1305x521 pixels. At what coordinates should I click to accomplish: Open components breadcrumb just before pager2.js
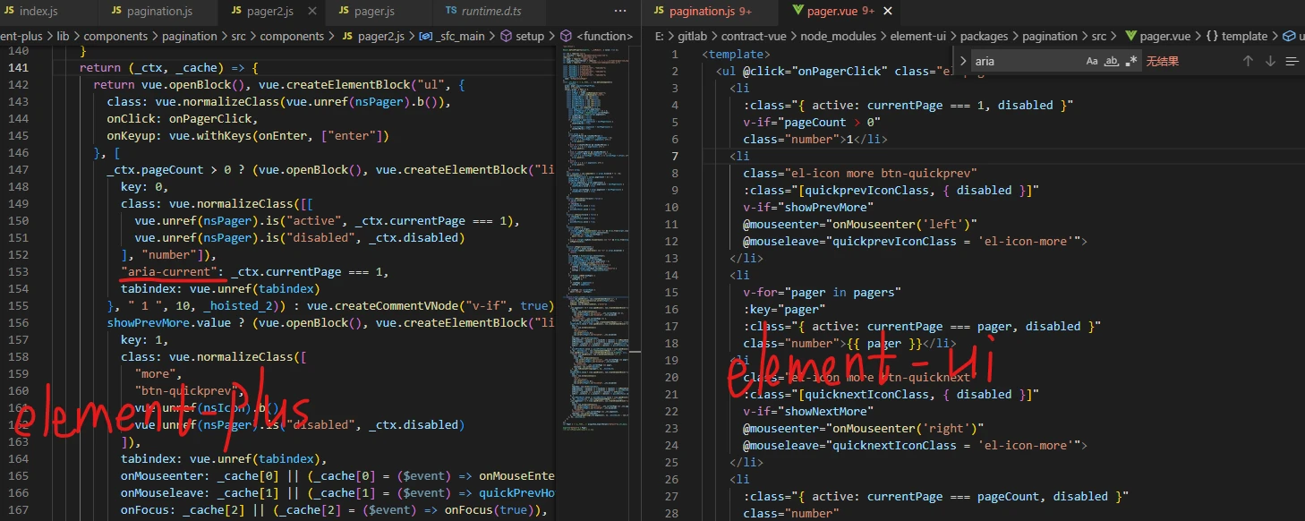point(293,37)
